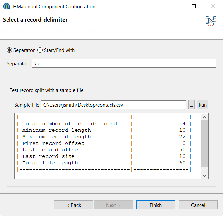Click Finish to complete the configuration

[156, 205]
